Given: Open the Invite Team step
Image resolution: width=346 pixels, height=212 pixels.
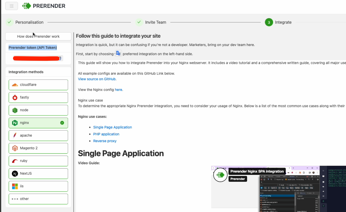Looking at the screenshot, I should click(x=155, y=22).
